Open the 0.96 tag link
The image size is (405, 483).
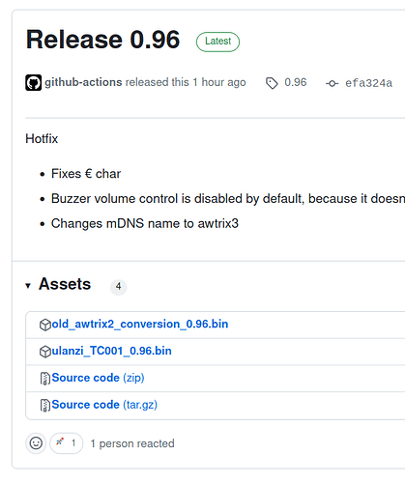pos(296,82)
